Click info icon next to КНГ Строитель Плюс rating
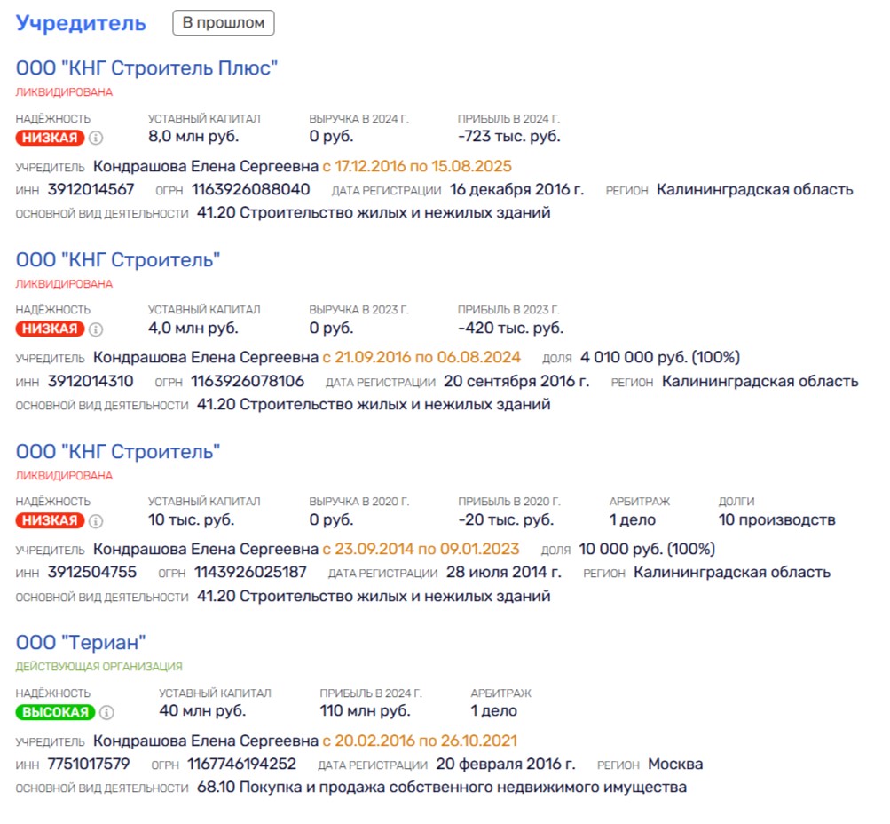The width and height of the screenshot is (890, 824). pyautogui.click(x=97, y=138)
